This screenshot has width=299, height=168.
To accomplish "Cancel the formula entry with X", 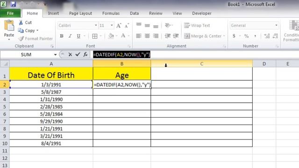I will (x=70, y=55).
